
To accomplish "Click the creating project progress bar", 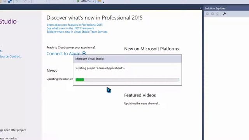I will [x=127, y=80].
